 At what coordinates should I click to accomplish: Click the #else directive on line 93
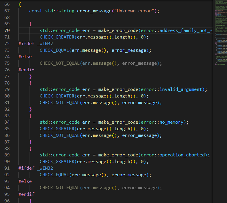click(25, 181)
